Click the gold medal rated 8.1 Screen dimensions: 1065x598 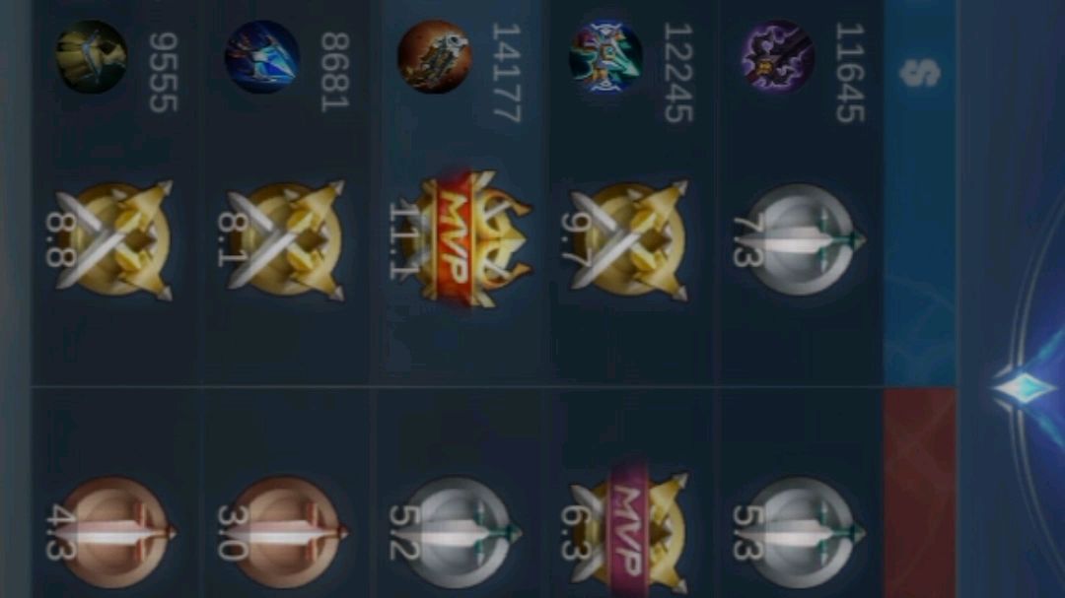click(x=284, y=239)
